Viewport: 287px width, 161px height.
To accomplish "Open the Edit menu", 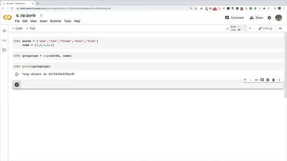I will click(x=25, y=21).
